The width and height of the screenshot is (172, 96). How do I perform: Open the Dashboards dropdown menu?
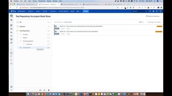[22, 11]
